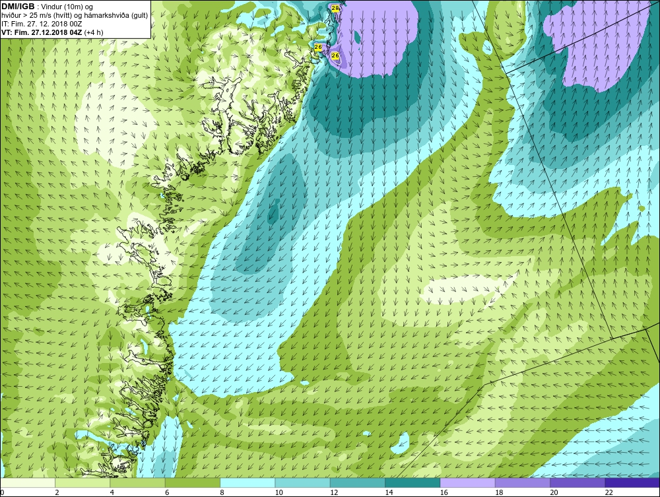
Task: Click the yellow 26 gust label on the coastline
Action: click(318, 47)
